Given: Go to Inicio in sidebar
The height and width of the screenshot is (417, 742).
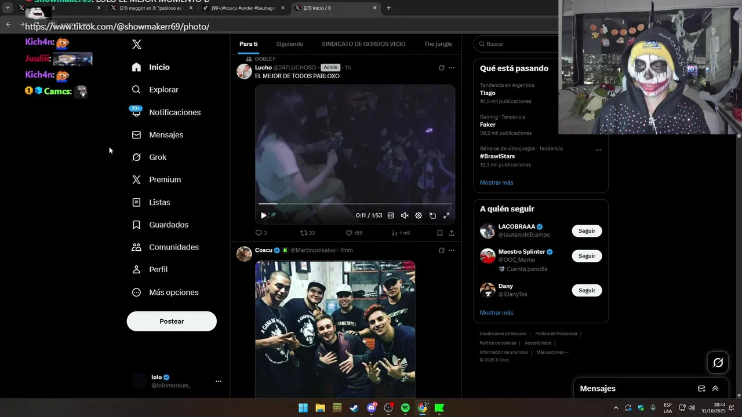Looking at the screenshot, I should (151, 67).
